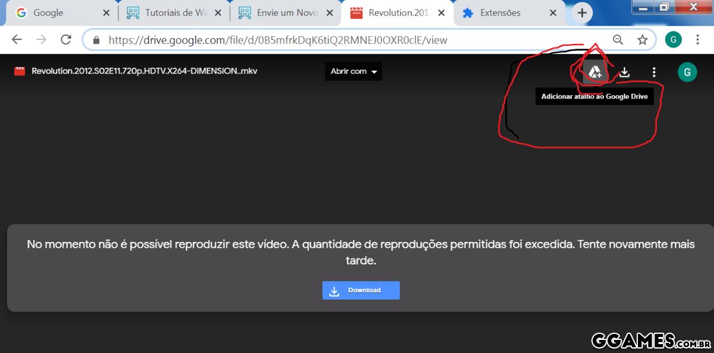Click the zoom magnifier icon in the address bar

pyautogui.click(x=618, y=40)
